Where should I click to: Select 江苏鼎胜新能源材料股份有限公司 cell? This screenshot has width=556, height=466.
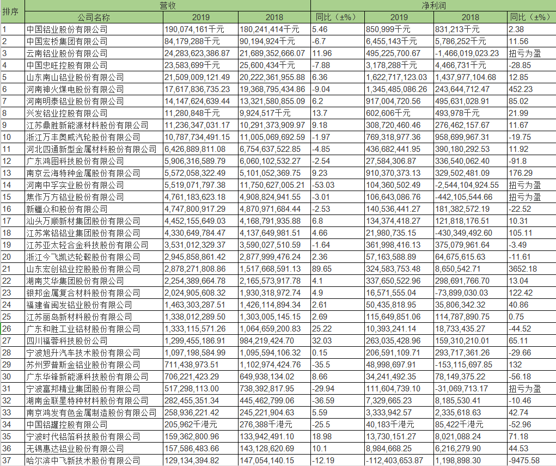[94, 125]
